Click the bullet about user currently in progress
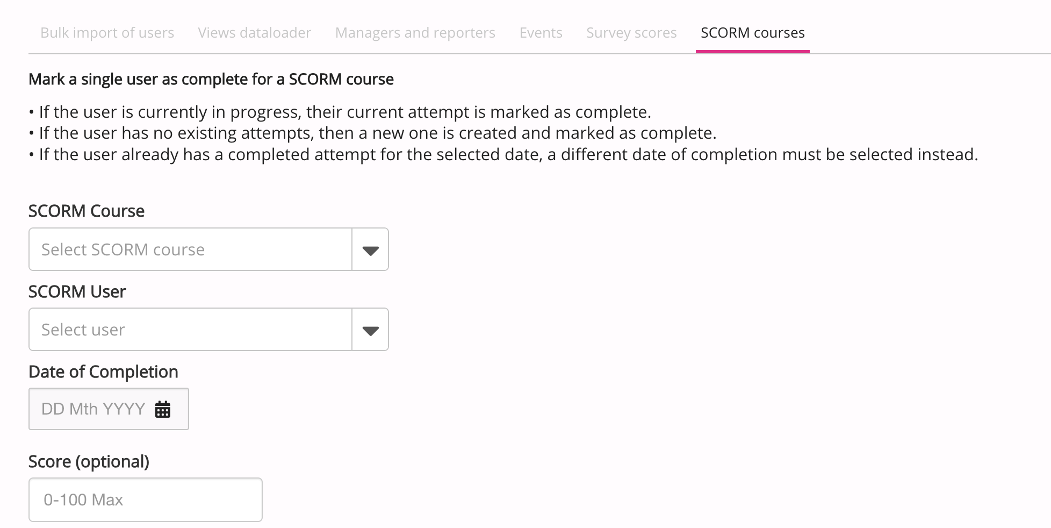Viewport: 1051px width, 528px height. [x=344, y=112]
